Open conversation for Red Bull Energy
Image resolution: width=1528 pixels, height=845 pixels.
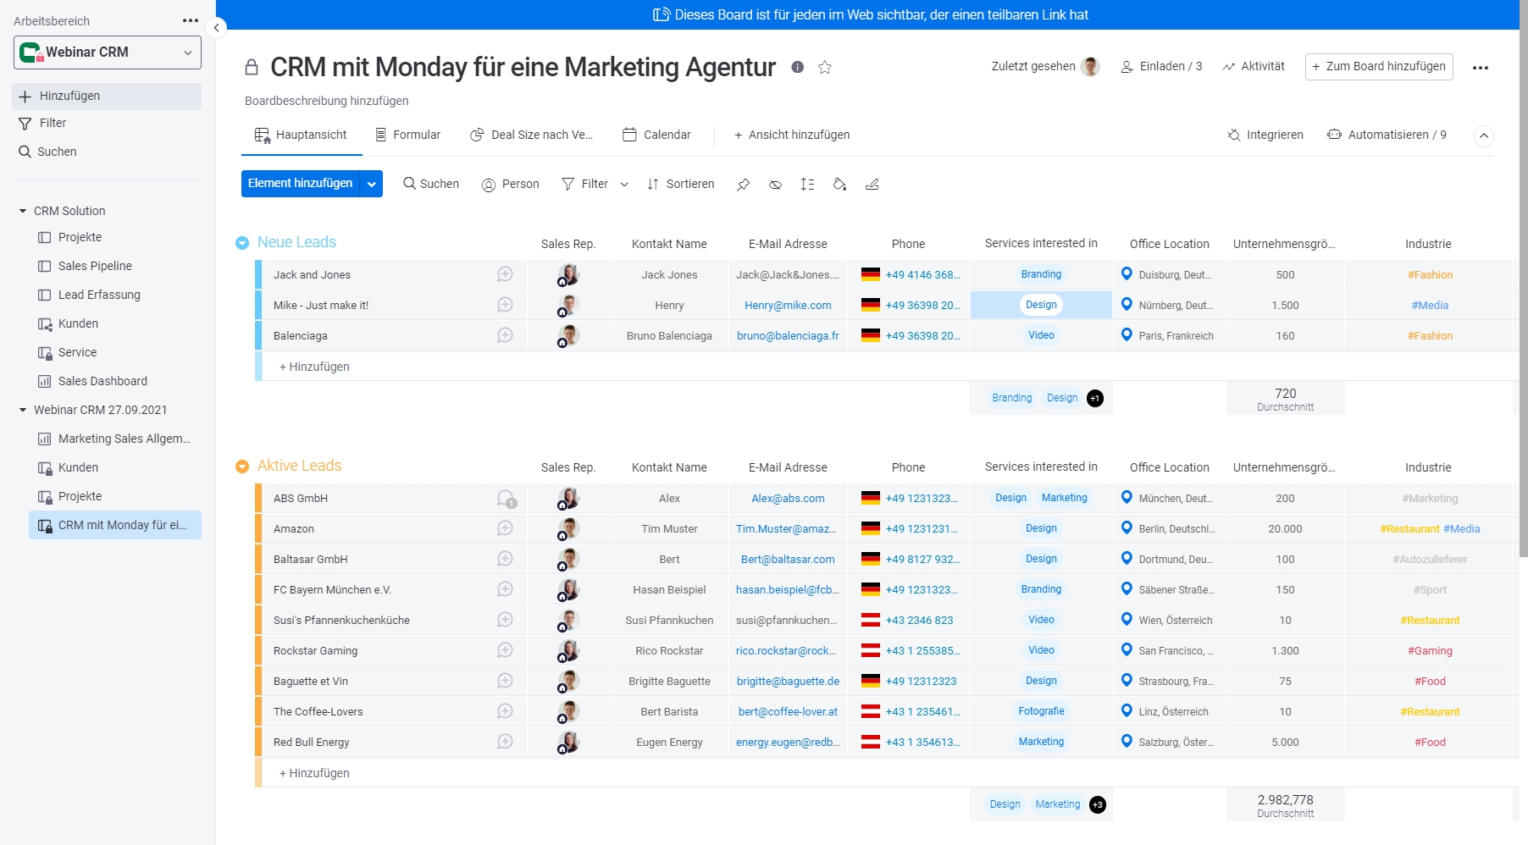click(x=505, y=742)
